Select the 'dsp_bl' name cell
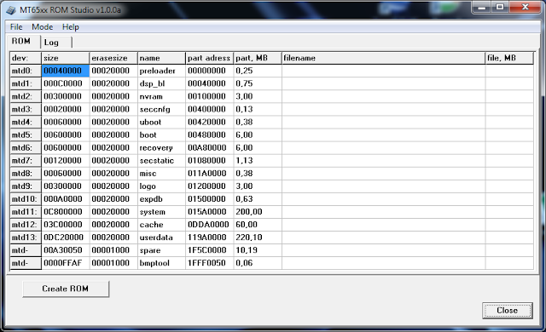 tap(161, 83)
